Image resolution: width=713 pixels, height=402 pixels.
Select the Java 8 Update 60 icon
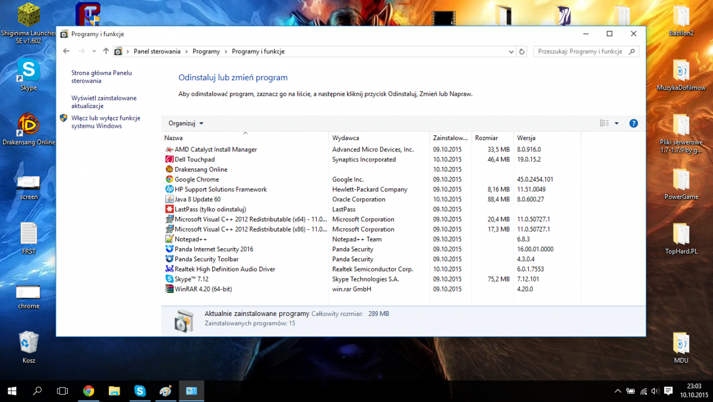(169, 200)
